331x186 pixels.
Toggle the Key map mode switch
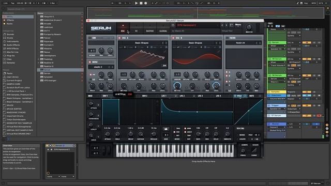coord(306,3)
